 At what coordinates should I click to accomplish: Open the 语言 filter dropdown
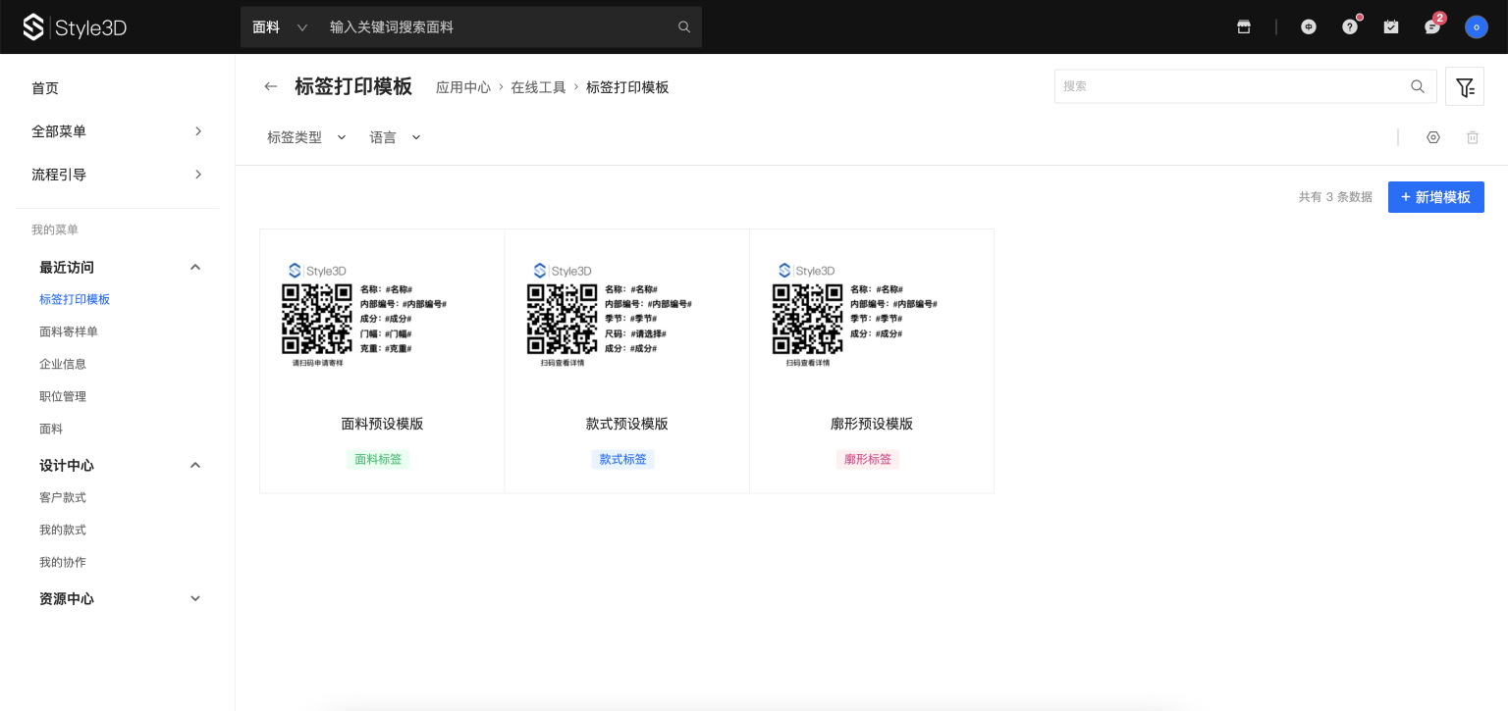[x=395, y=137]
